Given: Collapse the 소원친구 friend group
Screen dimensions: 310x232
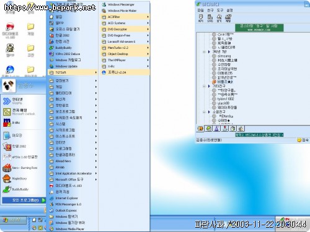Looking at the screenshot, I should (204, 112).
